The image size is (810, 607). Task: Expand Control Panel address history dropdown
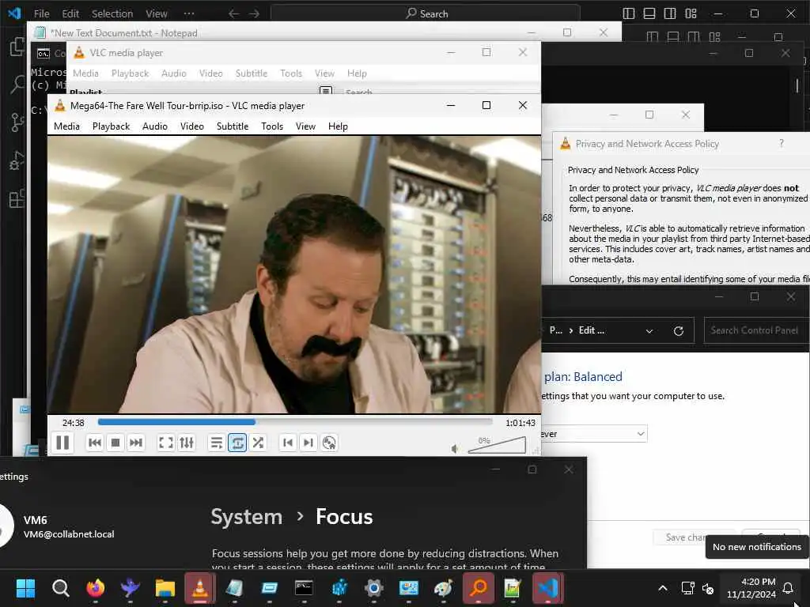point(649,331)
